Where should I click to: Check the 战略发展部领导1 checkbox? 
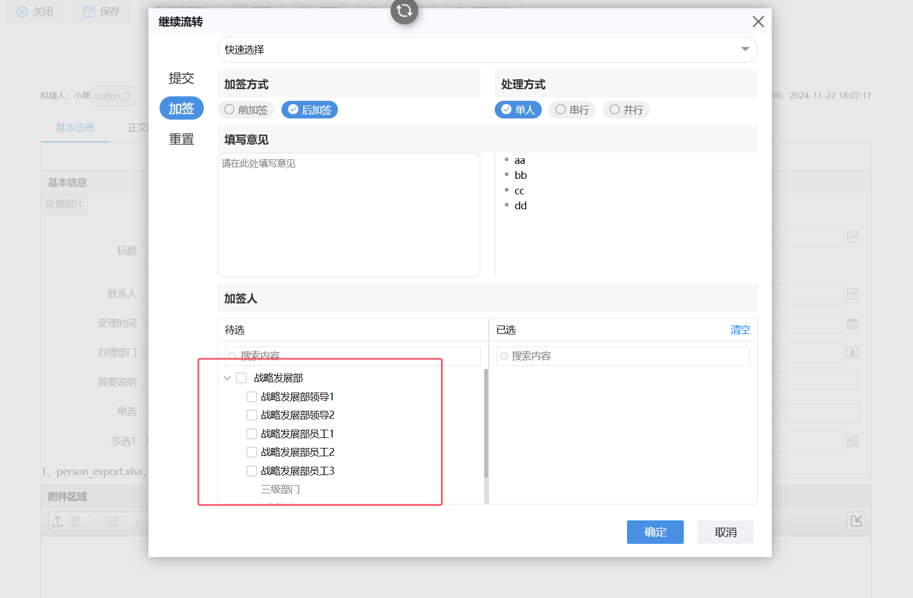(252, 397)
